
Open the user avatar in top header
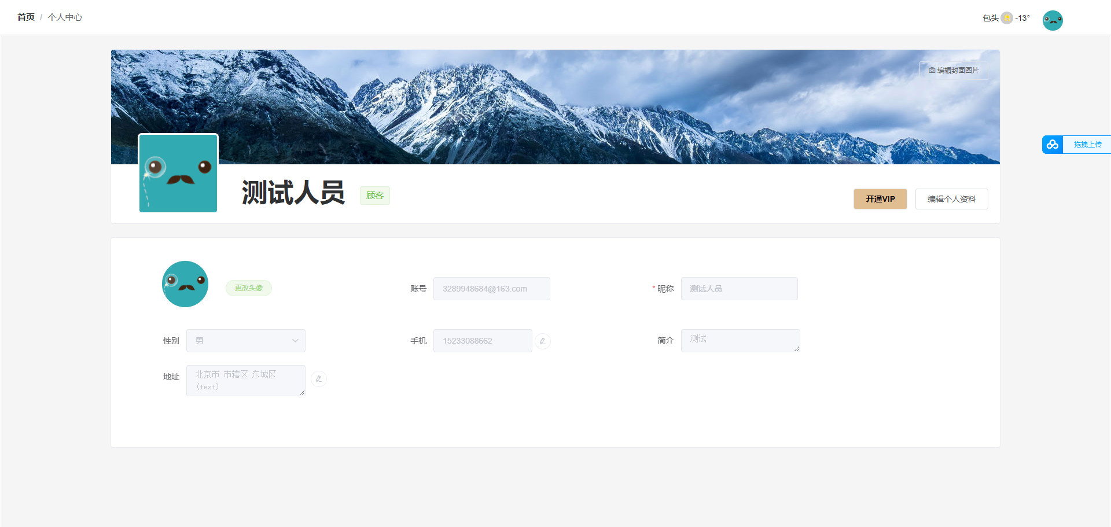point(1053,20)
